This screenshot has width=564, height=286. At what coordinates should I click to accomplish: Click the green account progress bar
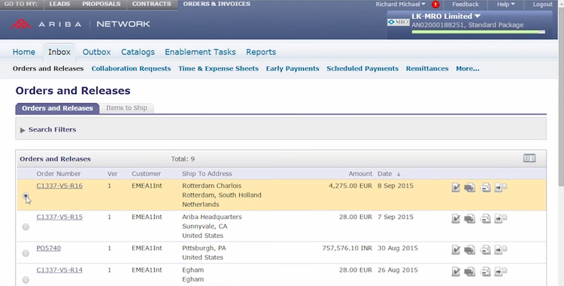point(478,32)
